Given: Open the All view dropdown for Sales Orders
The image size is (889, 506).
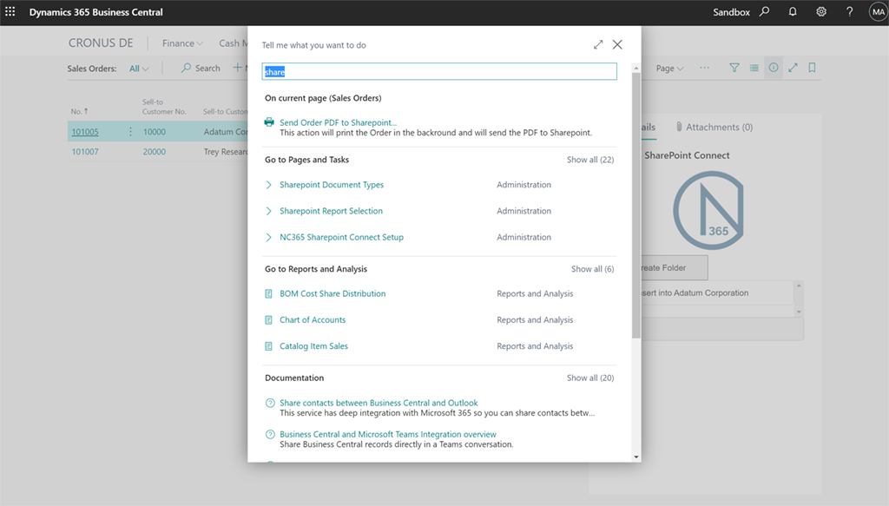Looking at the screenshot, I should click(x=139, y=69).
